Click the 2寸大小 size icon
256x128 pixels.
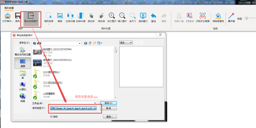click(190, 17)
